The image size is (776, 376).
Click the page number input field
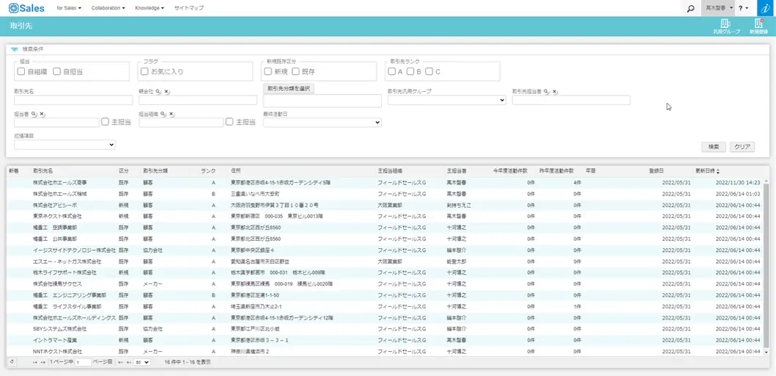pyautogui.click(x=83, y=363)
